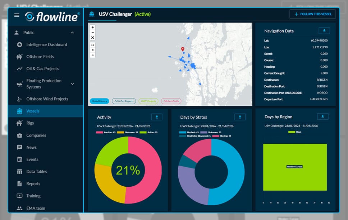
Task: Download the Navigation Data panel
Action: [x=324, y=30]
